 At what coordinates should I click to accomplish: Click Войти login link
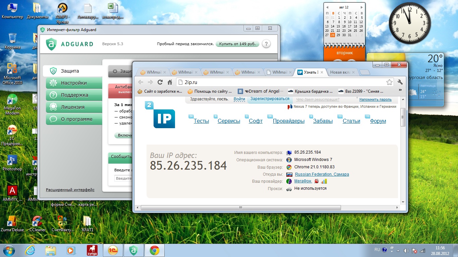(239, 99)
